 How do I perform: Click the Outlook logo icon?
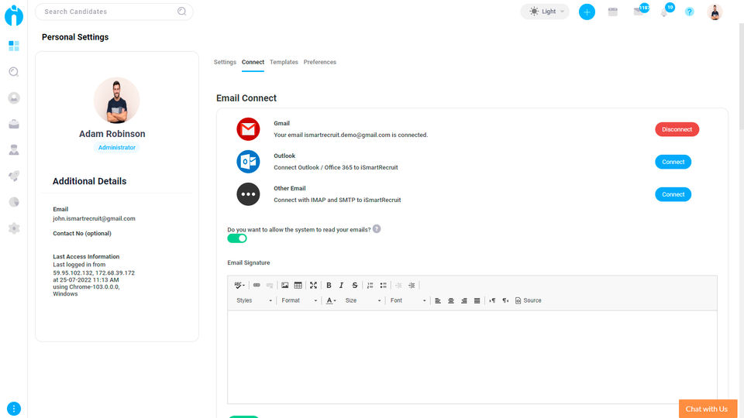[x=248, y=162]
